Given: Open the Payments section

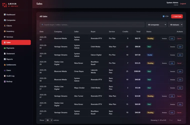Looking at the screenshot, I should [16, 48].
